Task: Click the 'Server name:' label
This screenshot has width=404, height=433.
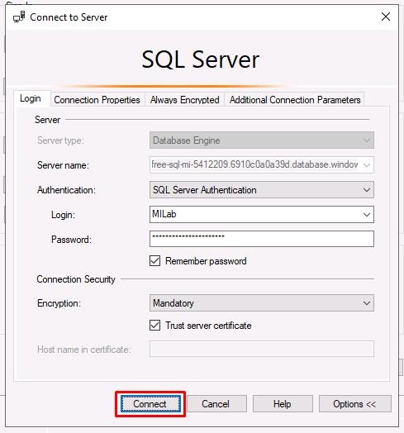Action: pos(63,165)
